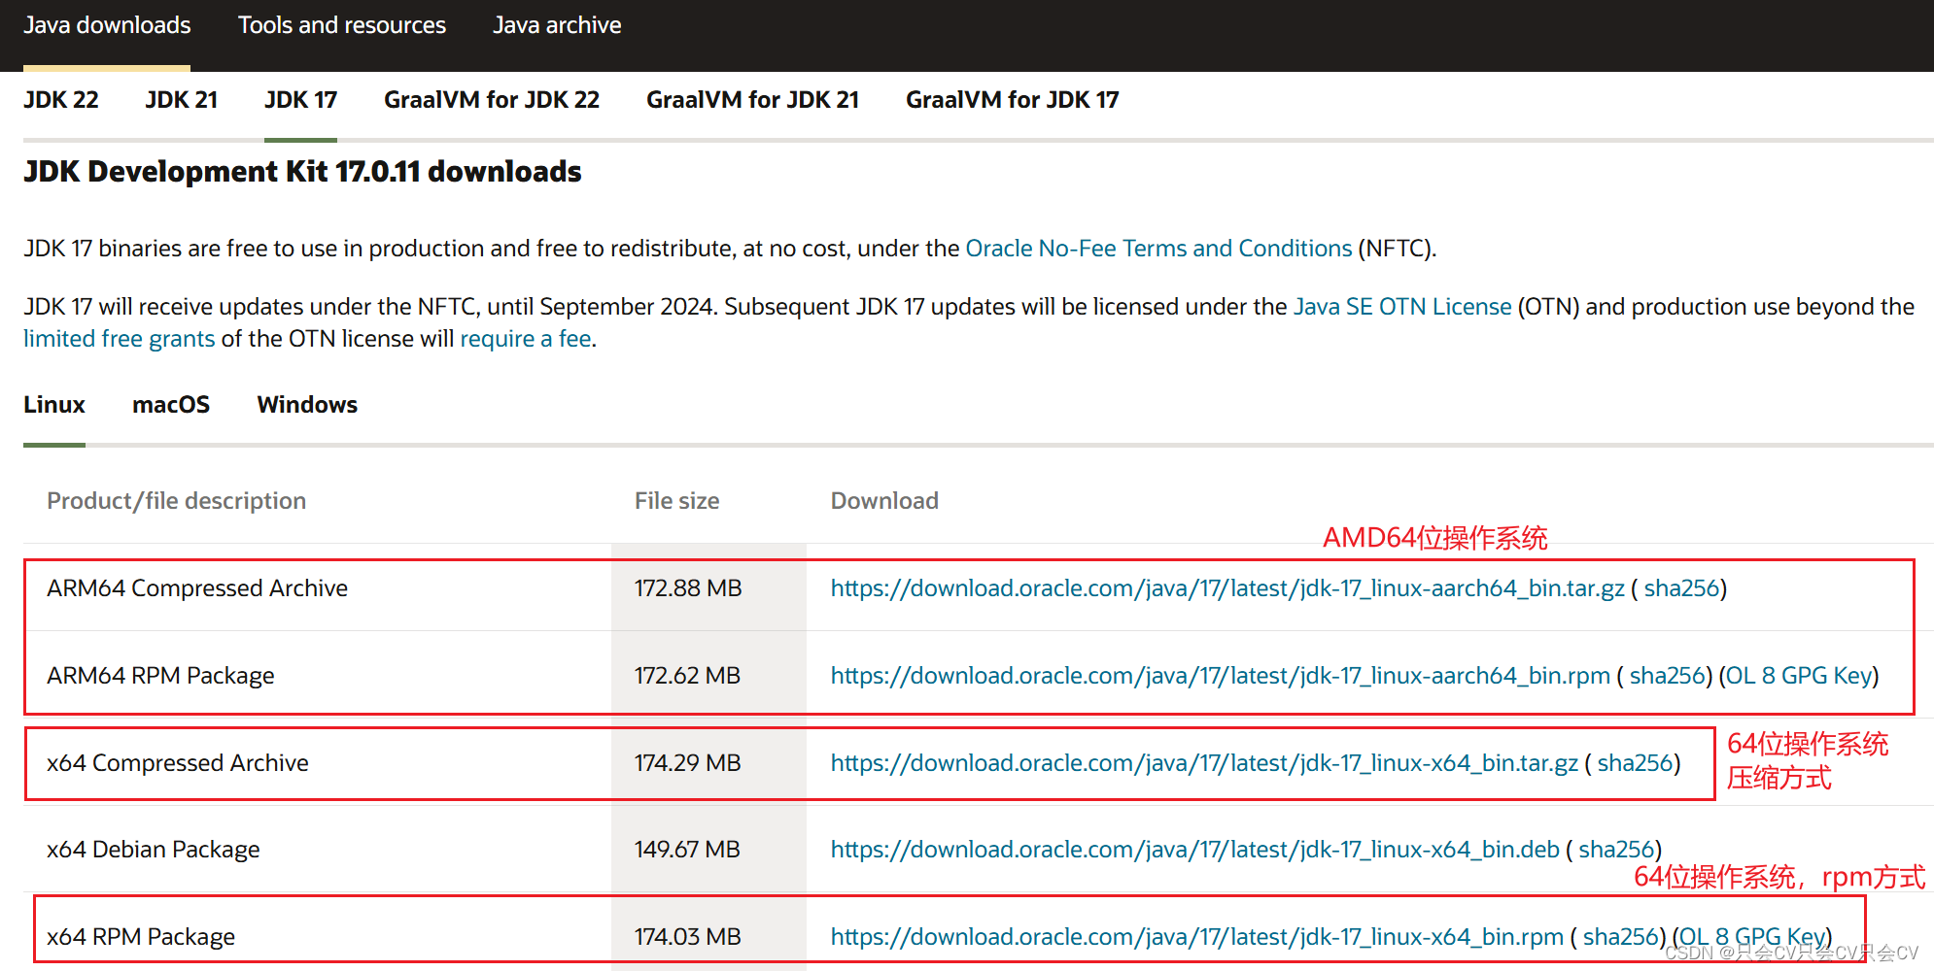
Task: Switch to the macOS platform tab
Action: (171, 405)
